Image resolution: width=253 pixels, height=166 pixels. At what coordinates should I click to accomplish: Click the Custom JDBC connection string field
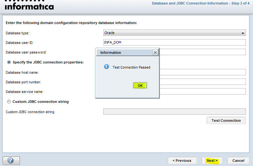174,112
